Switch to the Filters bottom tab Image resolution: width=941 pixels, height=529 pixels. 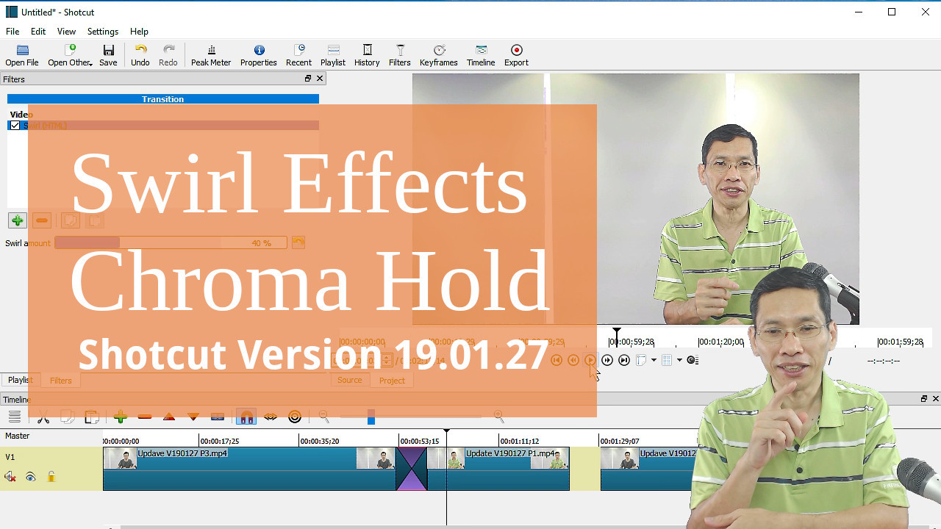click(61, 381)
